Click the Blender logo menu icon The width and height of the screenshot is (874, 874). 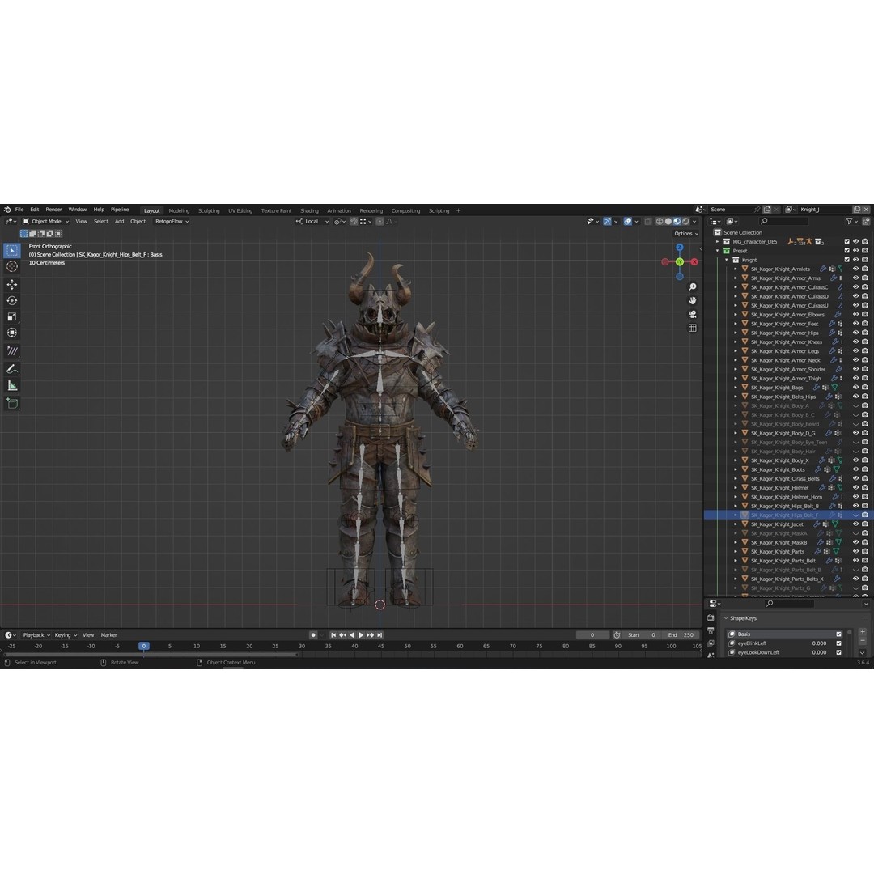coord(7,210)
